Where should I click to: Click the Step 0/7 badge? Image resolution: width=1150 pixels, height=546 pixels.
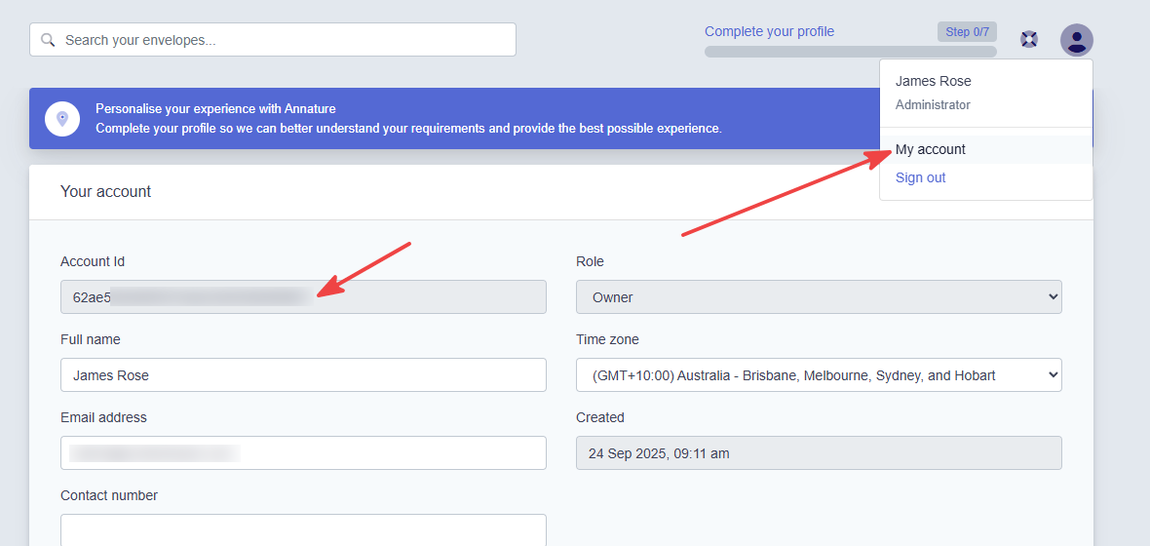click(967, 31)
